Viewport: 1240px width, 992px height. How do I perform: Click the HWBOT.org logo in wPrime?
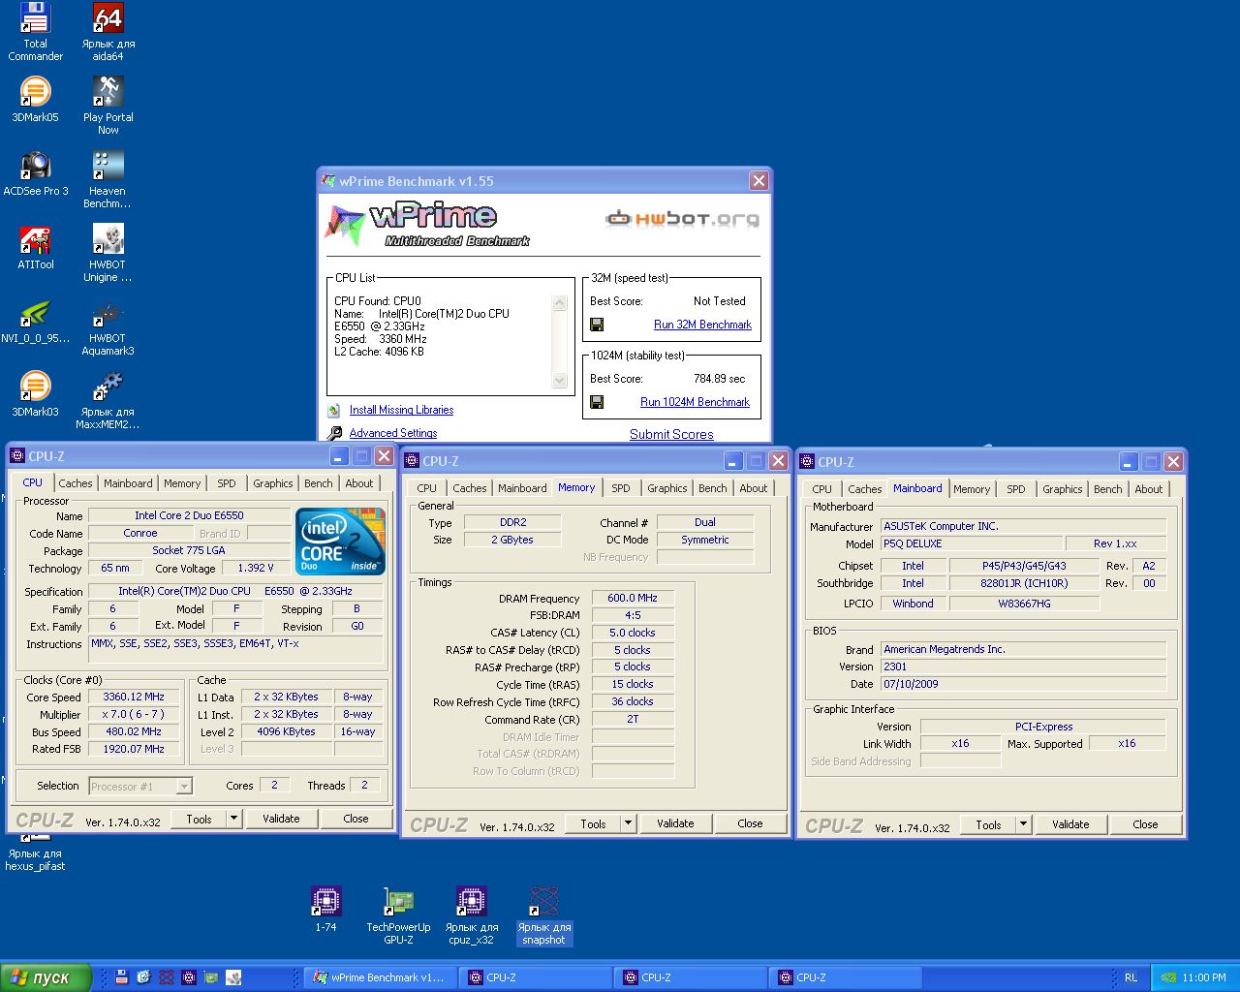pyautogui.click(x=682, y=219)
